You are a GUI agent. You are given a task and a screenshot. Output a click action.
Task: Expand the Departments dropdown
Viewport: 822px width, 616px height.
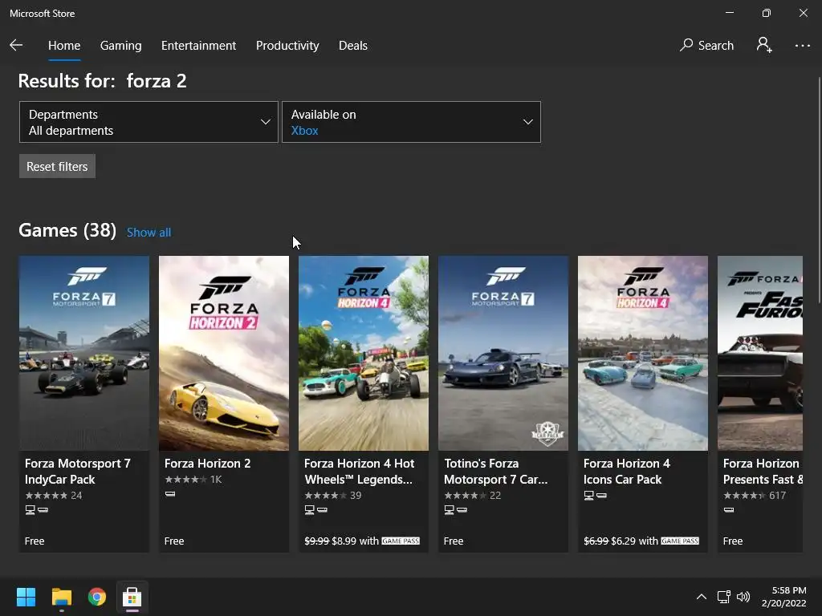149,122
